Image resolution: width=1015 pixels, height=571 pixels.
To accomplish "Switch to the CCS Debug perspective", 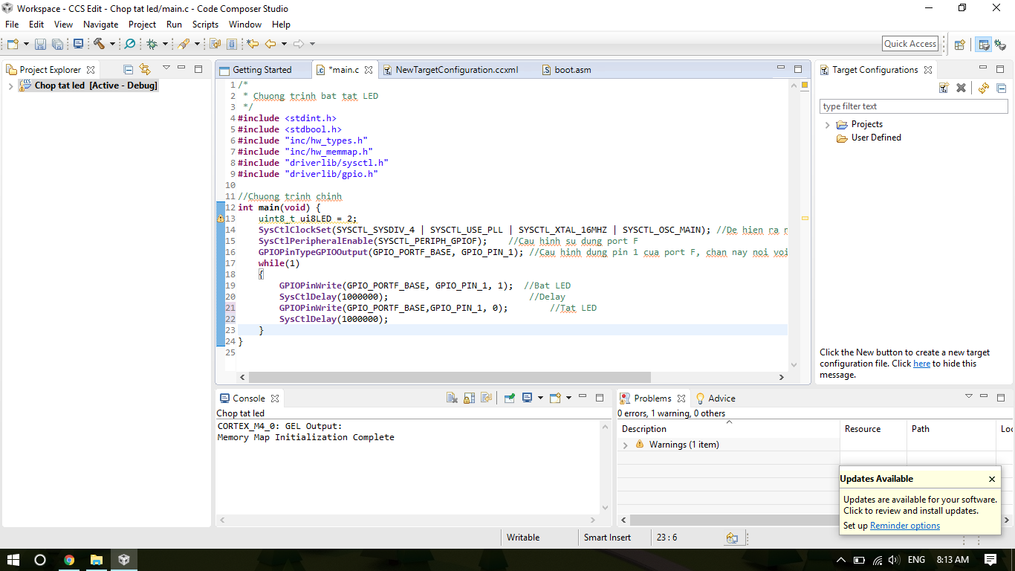I will click(x=1000, y=44).
